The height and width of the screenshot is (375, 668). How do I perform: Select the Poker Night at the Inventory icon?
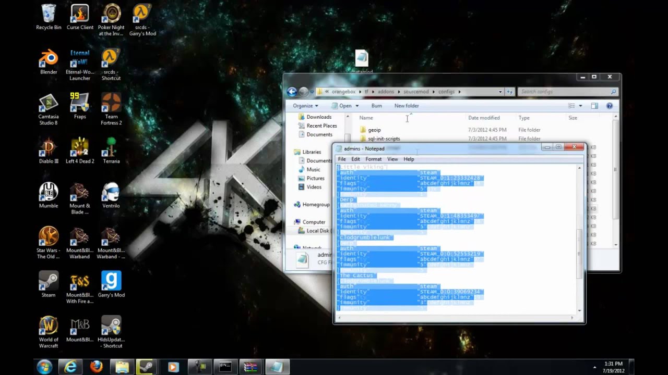click(111, 20)
